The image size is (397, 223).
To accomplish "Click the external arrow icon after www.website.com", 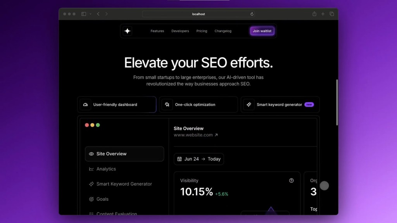I will [216, 135].
